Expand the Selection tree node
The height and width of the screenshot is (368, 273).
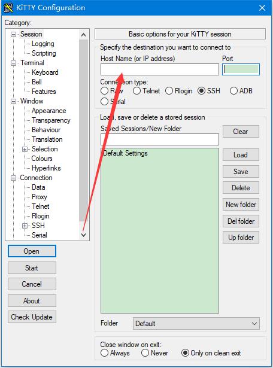point(25,149)
